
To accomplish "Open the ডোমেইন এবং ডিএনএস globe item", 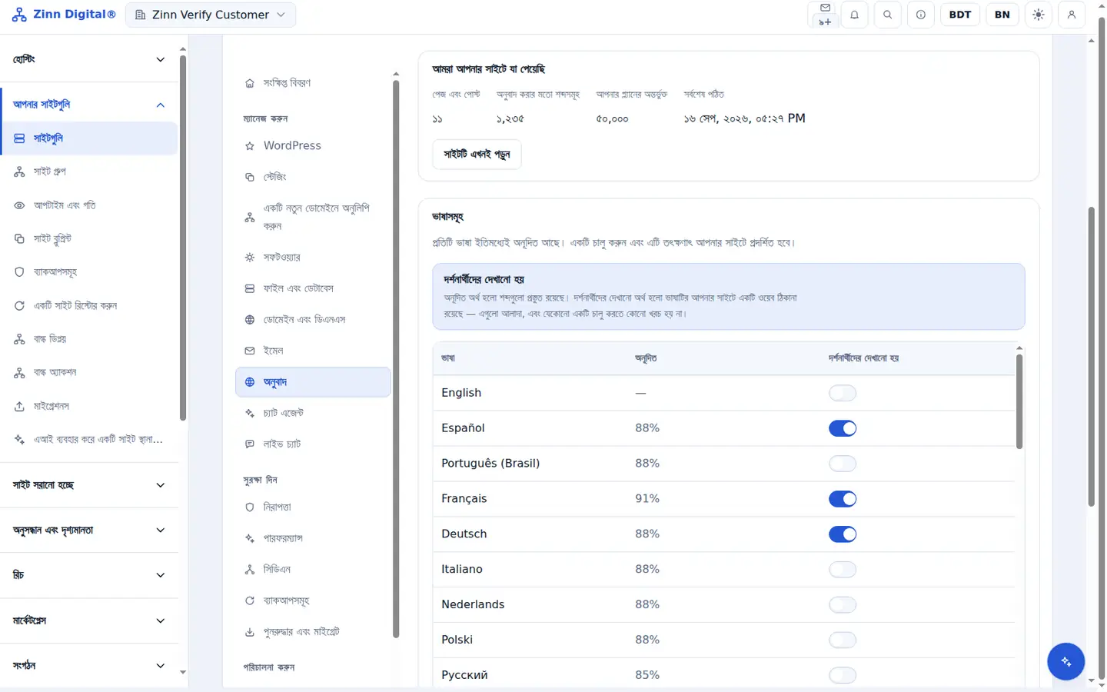I will (x=313, y=319).
